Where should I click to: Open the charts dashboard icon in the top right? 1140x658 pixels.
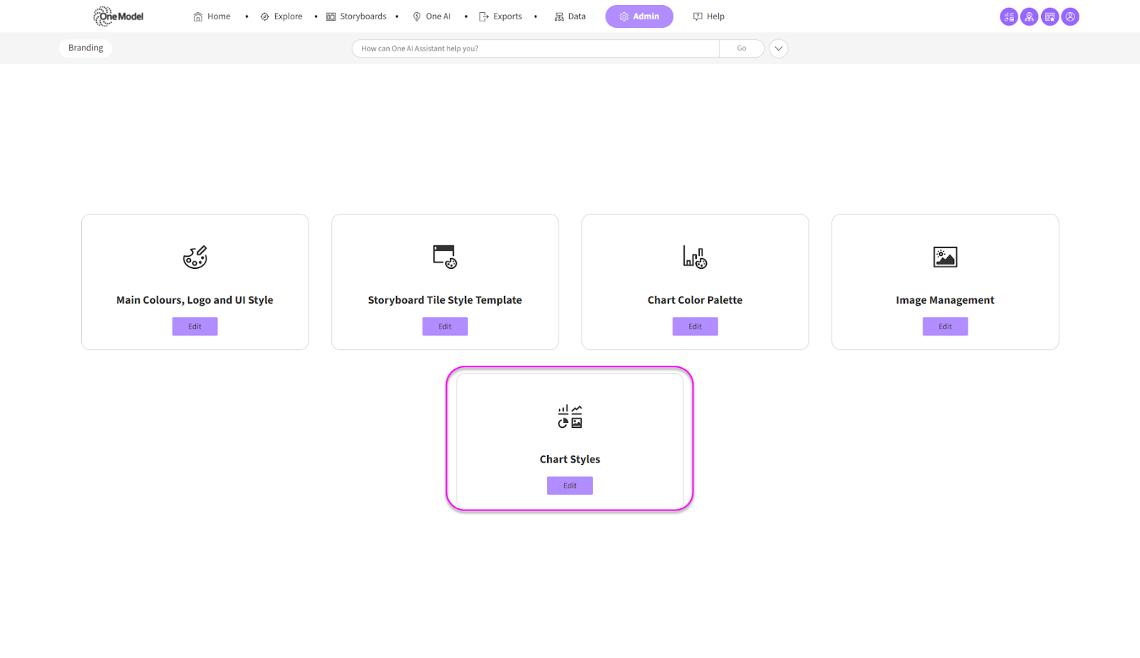(x=1009, y=17)
